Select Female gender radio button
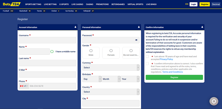 coord(111,51)
